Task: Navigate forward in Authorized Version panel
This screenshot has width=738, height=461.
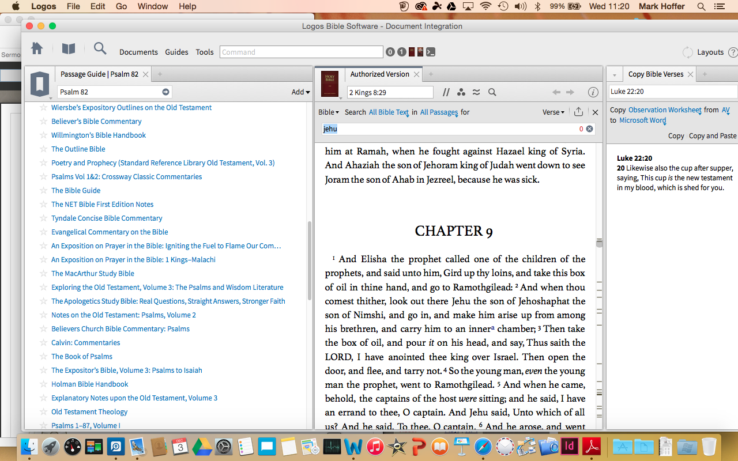Action: click(x=570, y=92)
